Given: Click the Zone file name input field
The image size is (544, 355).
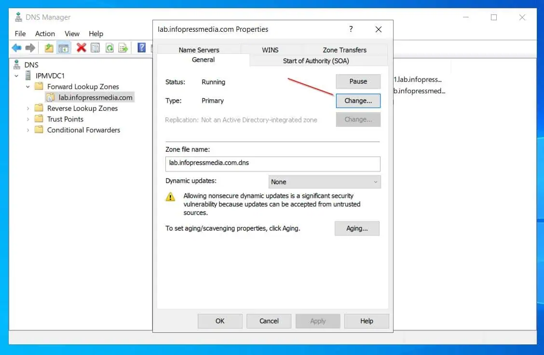Looking at the screenshot, I should [x=272, y=164].
